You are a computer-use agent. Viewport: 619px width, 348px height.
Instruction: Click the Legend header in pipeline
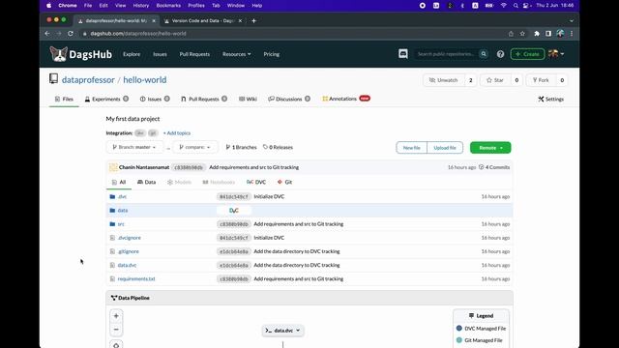coord(481,316)
